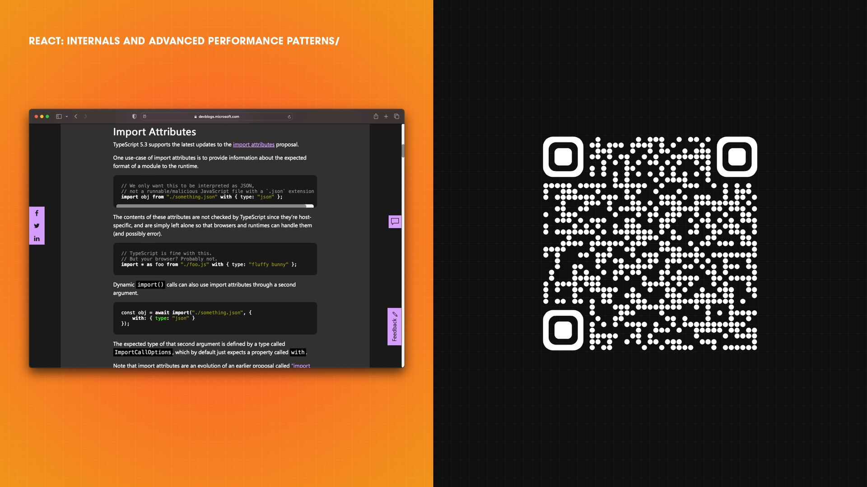Go back to the previous page

tap(76, 116)
